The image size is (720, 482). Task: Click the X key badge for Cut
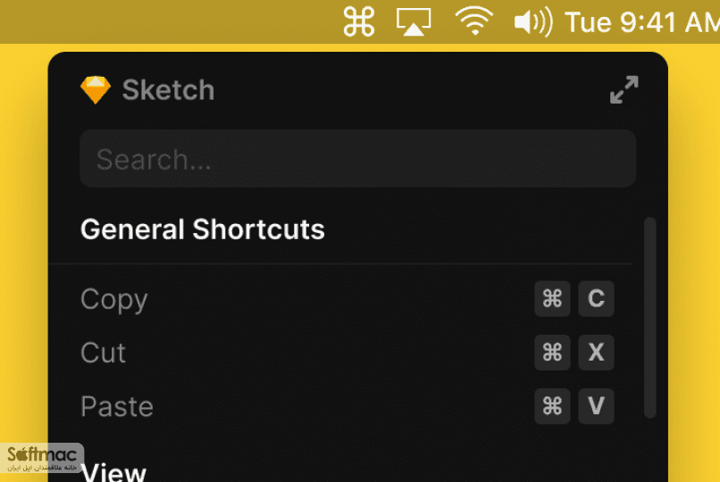(x=596, y=353)
